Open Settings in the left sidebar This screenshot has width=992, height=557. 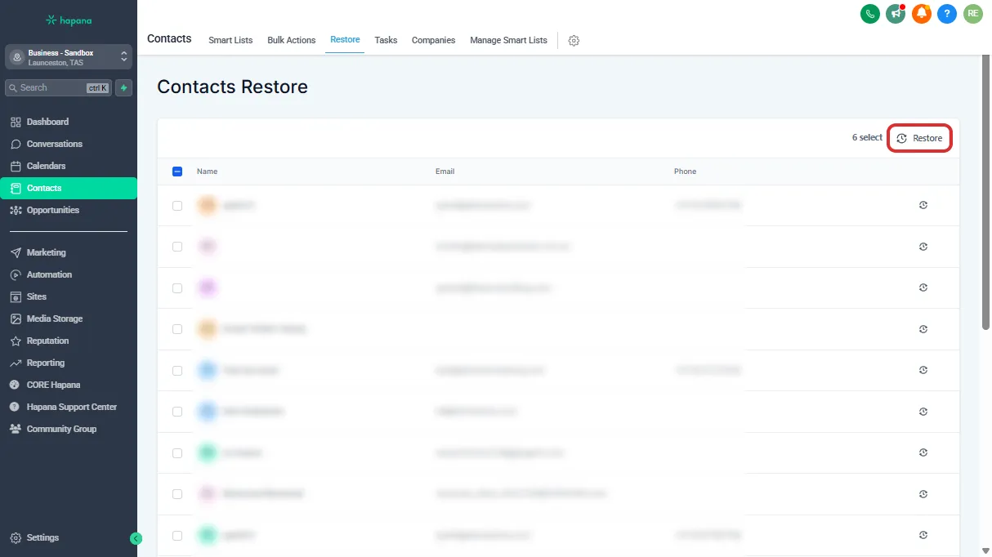pyautogui.click(x=42, y=538)
